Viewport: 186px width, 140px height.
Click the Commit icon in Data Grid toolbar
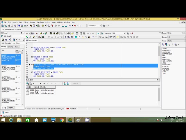[65, 83]
